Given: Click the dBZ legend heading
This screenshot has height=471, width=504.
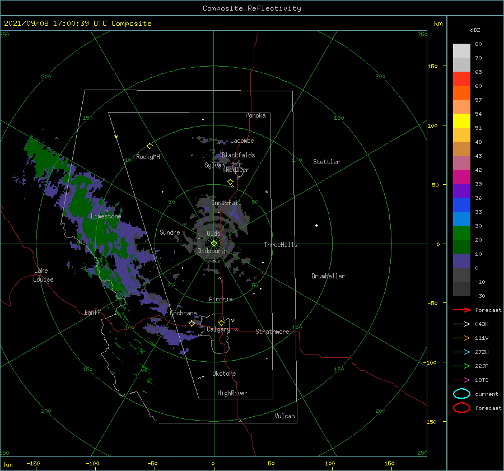Looking at the screenshot, I should tap(475, 30).
